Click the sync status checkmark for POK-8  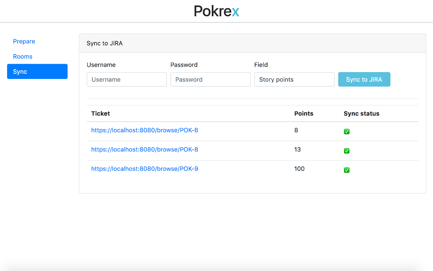347,151
